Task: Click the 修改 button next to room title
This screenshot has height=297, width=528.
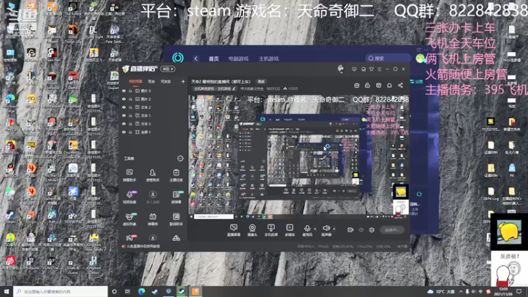Action: [261, 81]
